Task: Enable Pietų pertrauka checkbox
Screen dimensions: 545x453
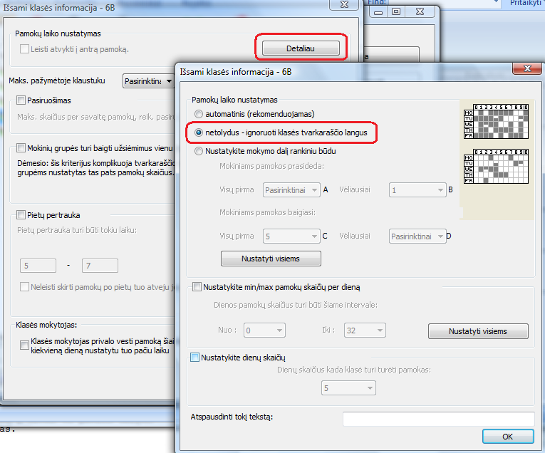Action: 21,215
